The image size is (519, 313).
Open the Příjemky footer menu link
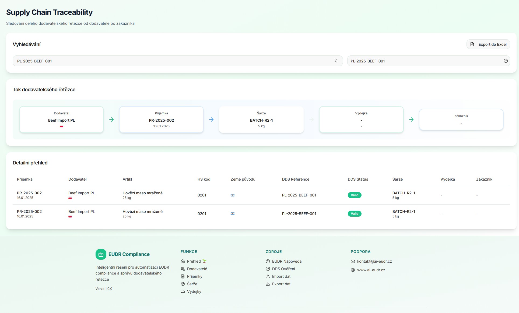tap(194, 276)
